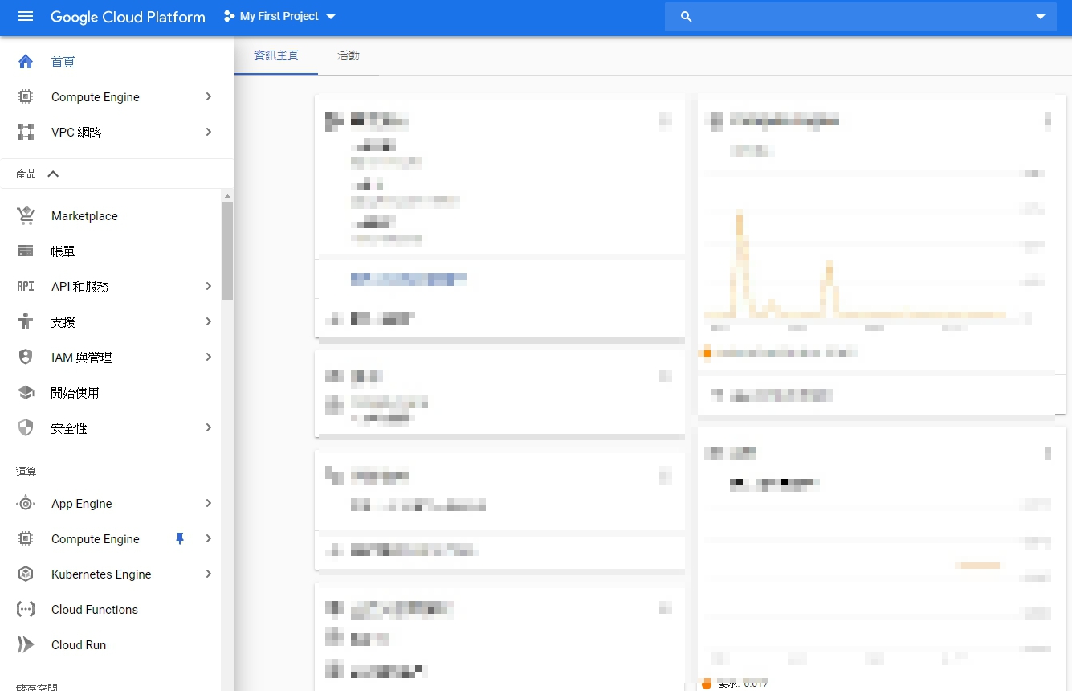Image resolution: width=1072 pixels, height=691 pixels.
Task: Open the hamburger navigation menu
Action: click(x=26, y=16)
